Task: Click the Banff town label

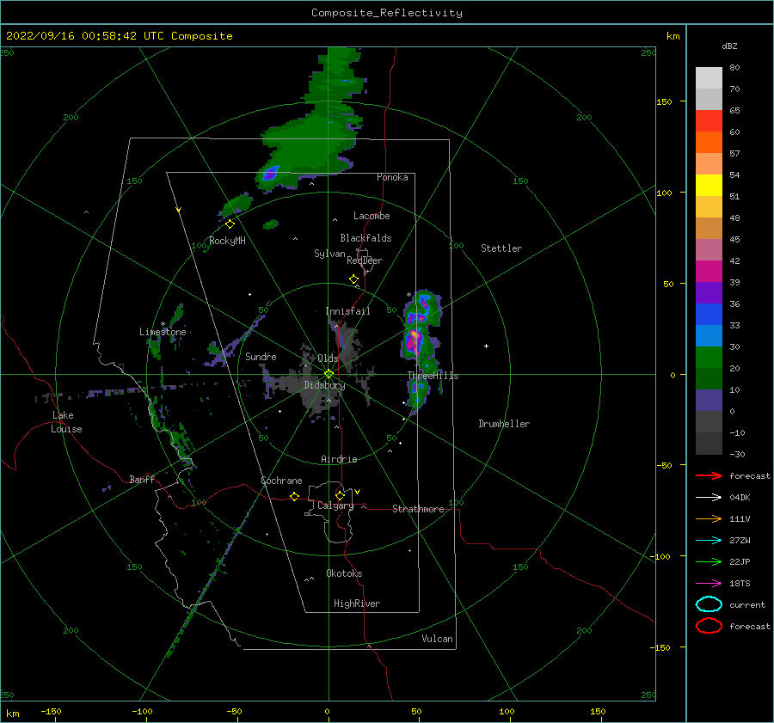Action: pyautogui.click(x=142, y=479)
